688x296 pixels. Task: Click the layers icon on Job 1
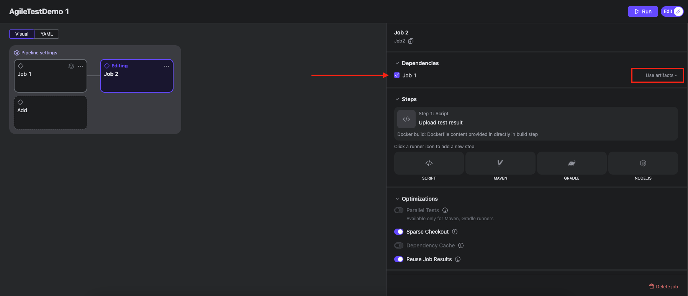pyautogui.click(x=71, y=66)
